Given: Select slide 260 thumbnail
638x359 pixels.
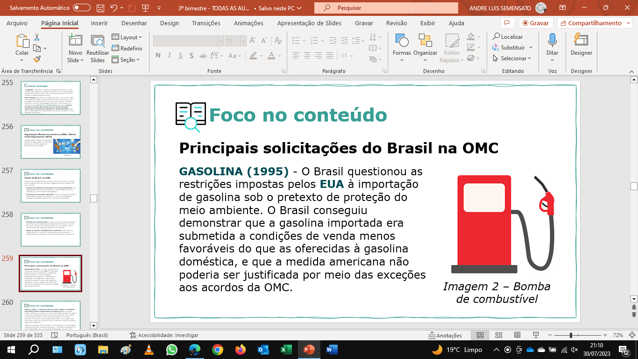Looking at the screenshot, I should click(50, 315).
